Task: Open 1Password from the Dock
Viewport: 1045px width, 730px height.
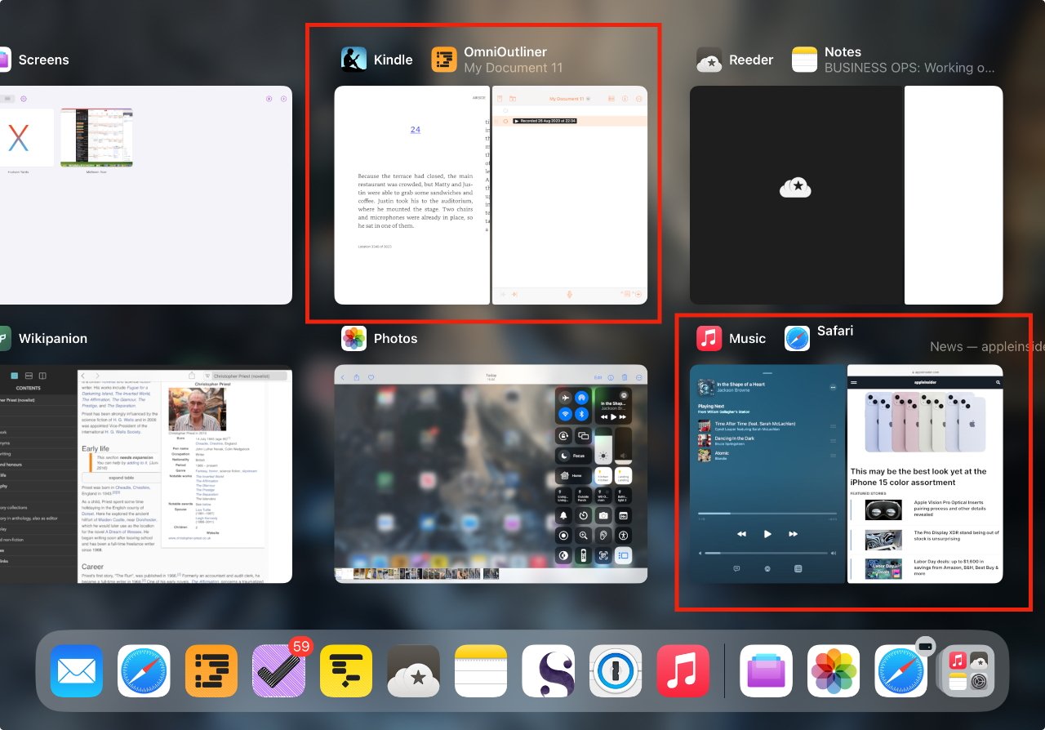Action: pyautogui.click(x=616, y=671)
